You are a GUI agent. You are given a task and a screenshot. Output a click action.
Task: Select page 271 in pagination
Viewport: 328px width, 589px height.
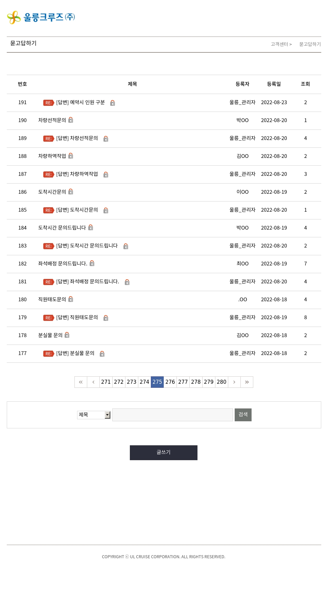(106, 382)
